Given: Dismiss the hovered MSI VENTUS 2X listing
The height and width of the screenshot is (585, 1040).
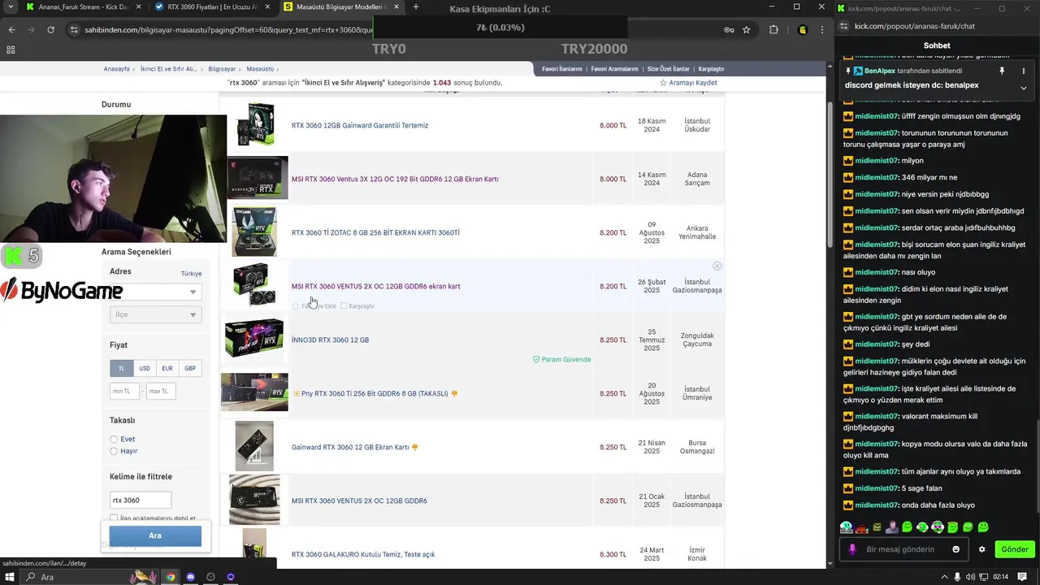Looking at the screenshot, I should click(717, 266).
